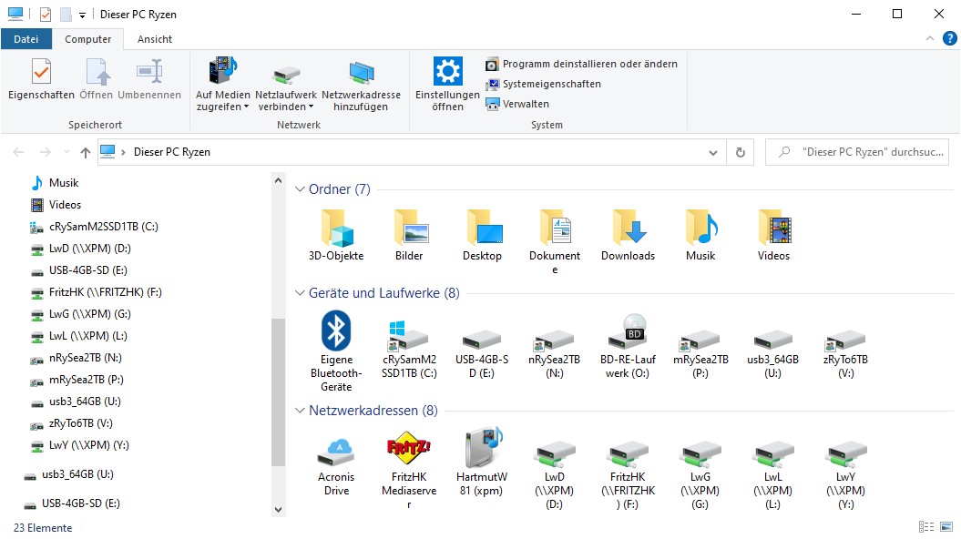Select nRySea2TB (N:) in navigation tree

(x=76, y=359)
